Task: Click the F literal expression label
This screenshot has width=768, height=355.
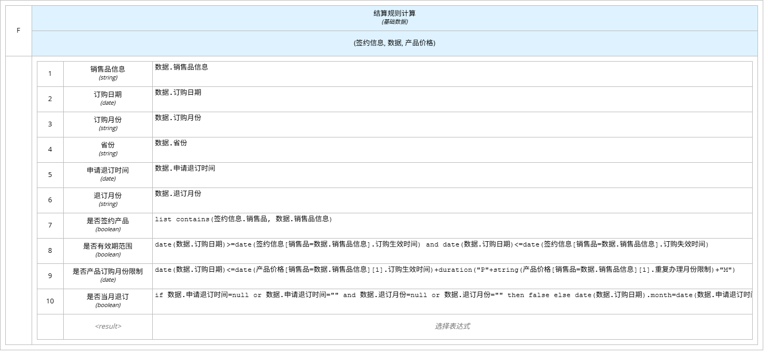Action: (17, 30)
